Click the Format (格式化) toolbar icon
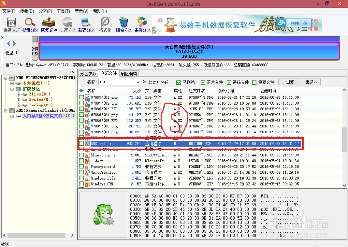The image size is (348, 247). [x=105, y=24]
